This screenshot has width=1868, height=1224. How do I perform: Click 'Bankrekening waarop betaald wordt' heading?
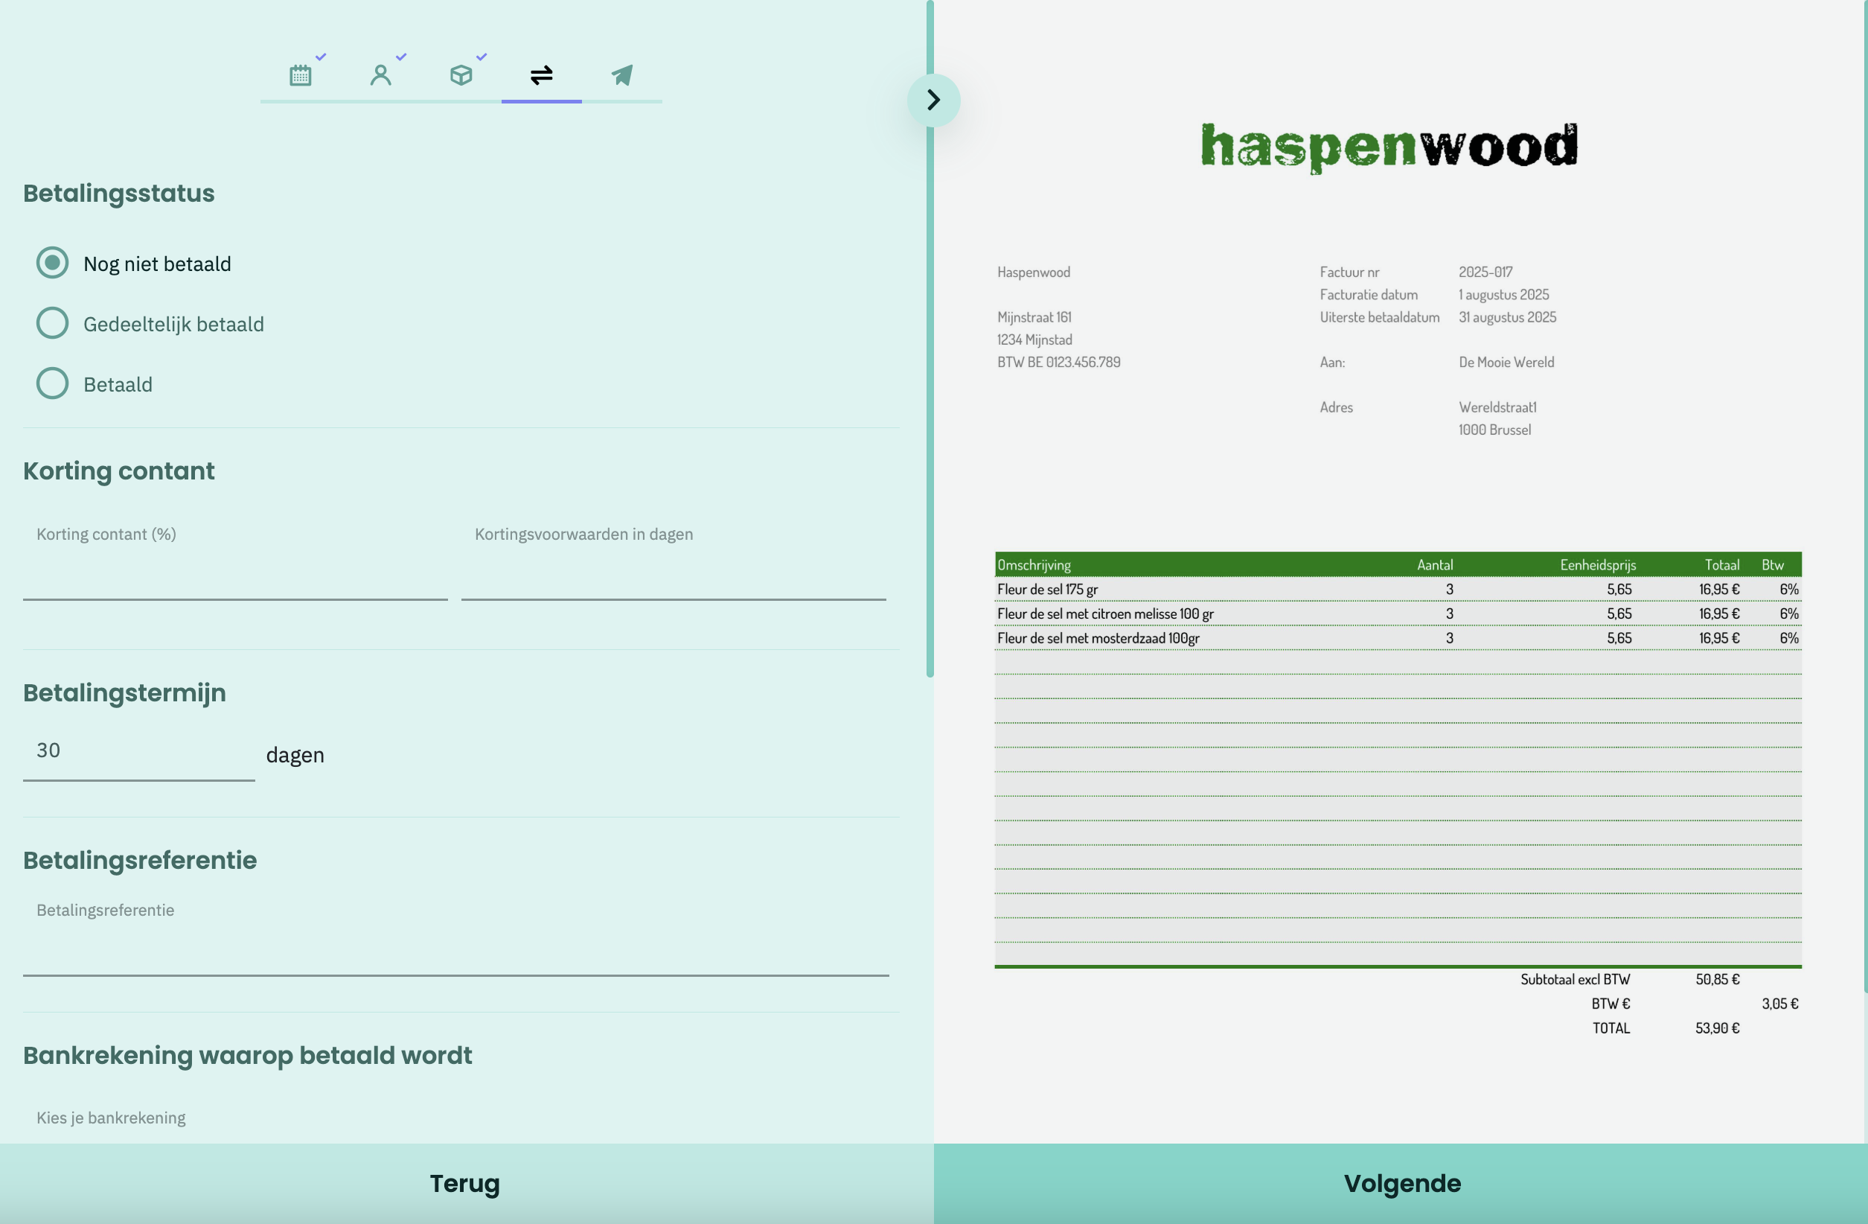click(247, 1055)
